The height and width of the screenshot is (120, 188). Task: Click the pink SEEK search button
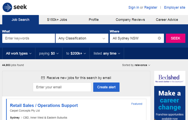[x=175, y=38]
